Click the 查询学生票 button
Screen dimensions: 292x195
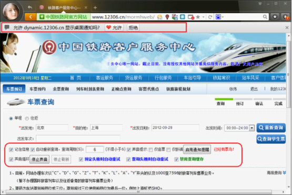271,139
